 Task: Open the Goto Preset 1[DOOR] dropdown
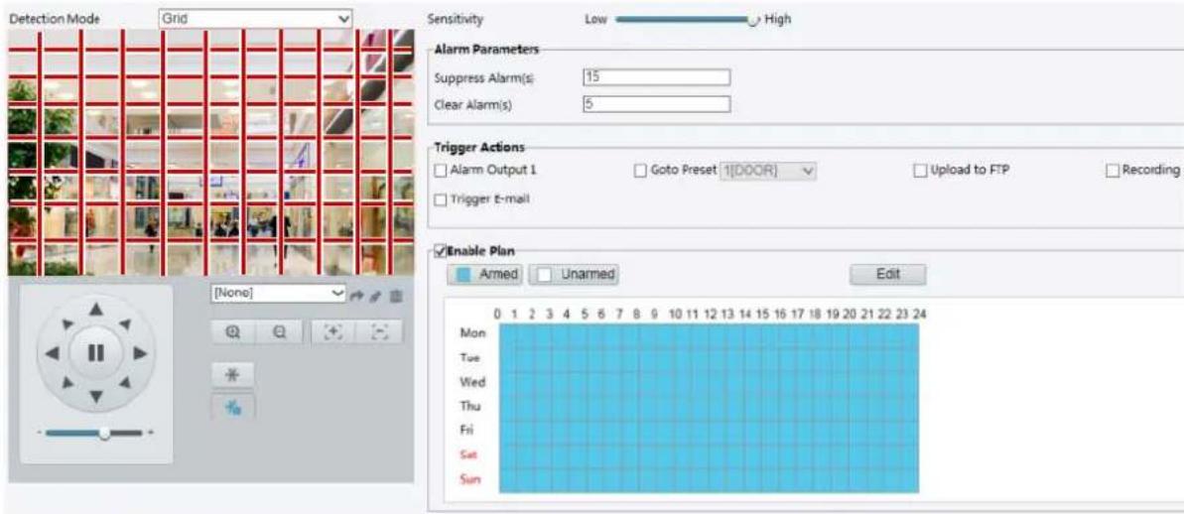(769, 171)
